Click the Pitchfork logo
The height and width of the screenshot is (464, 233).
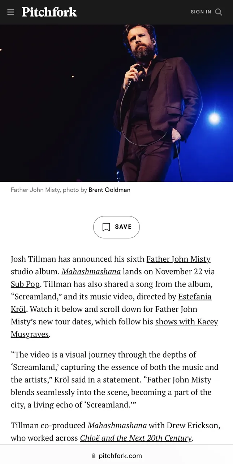[x=49, y=12]
